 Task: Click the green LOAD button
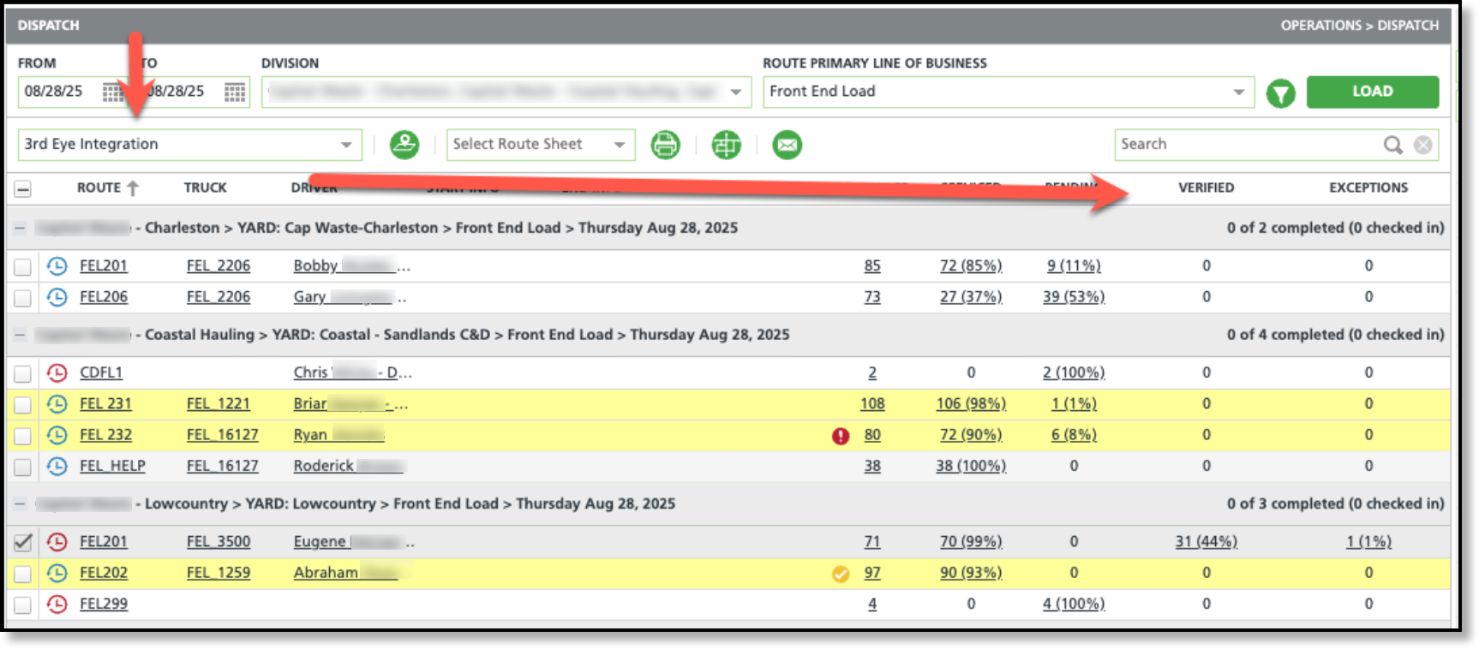[1372, 92]
